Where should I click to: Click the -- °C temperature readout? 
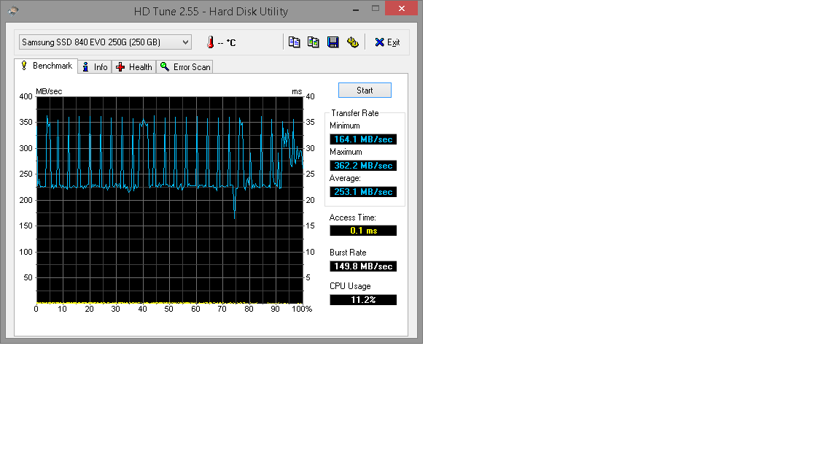[x=227, y=42]
